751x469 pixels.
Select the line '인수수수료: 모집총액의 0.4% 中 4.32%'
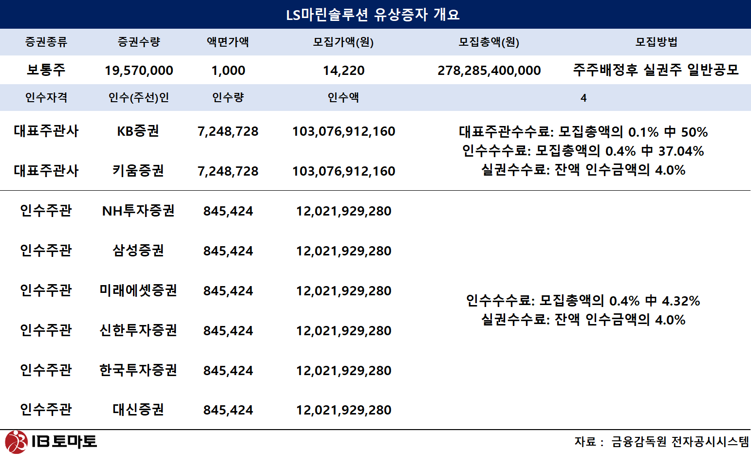583,301
